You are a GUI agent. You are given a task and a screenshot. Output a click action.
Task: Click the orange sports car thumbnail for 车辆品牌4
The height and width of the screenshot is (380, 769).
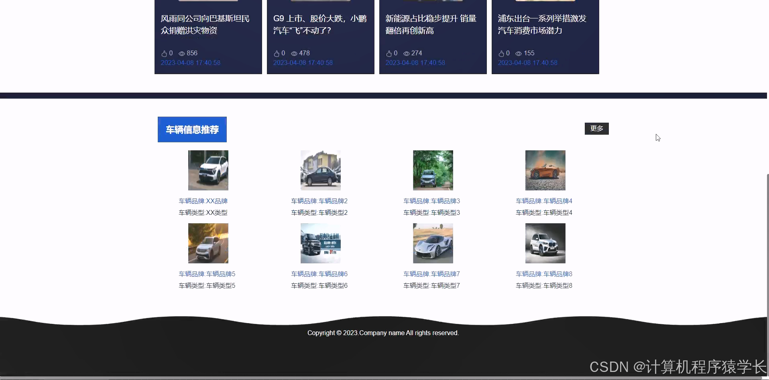(545, 170)
